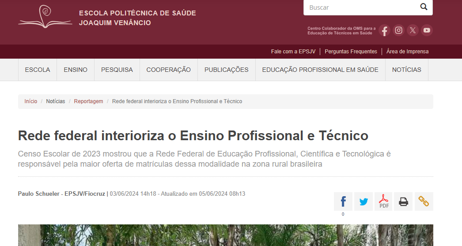Click the school logo with open book

click(45, 17)
